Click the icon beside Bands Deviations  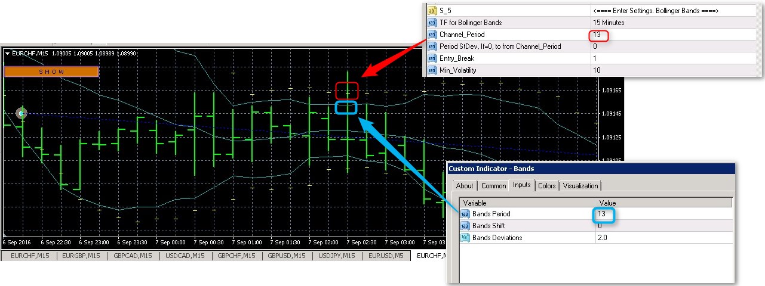pyautogui.click(x=465, y=238)
